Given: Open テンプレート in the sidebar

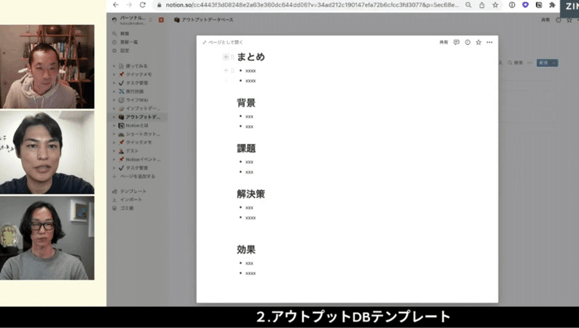Looking at the screenshot, I should (133, 192).
